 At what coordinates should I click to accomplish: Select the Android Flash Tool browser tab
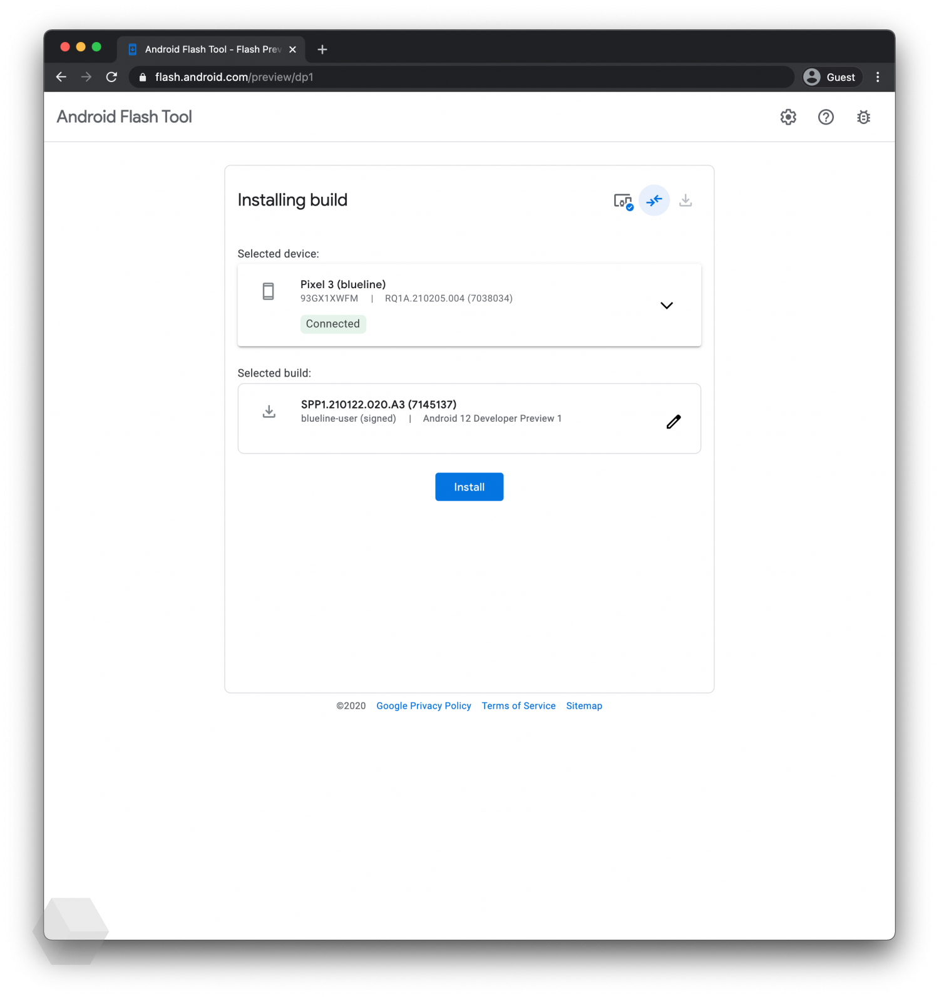coord(211,49)
